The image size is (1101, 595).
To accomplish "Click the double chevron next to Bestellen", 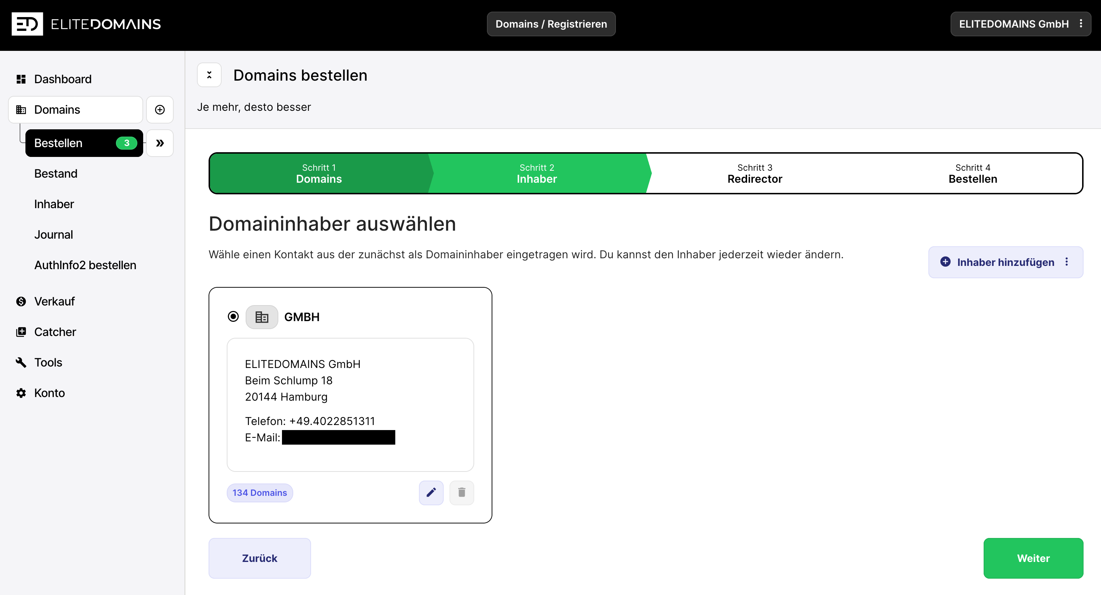I will point(160,143).
